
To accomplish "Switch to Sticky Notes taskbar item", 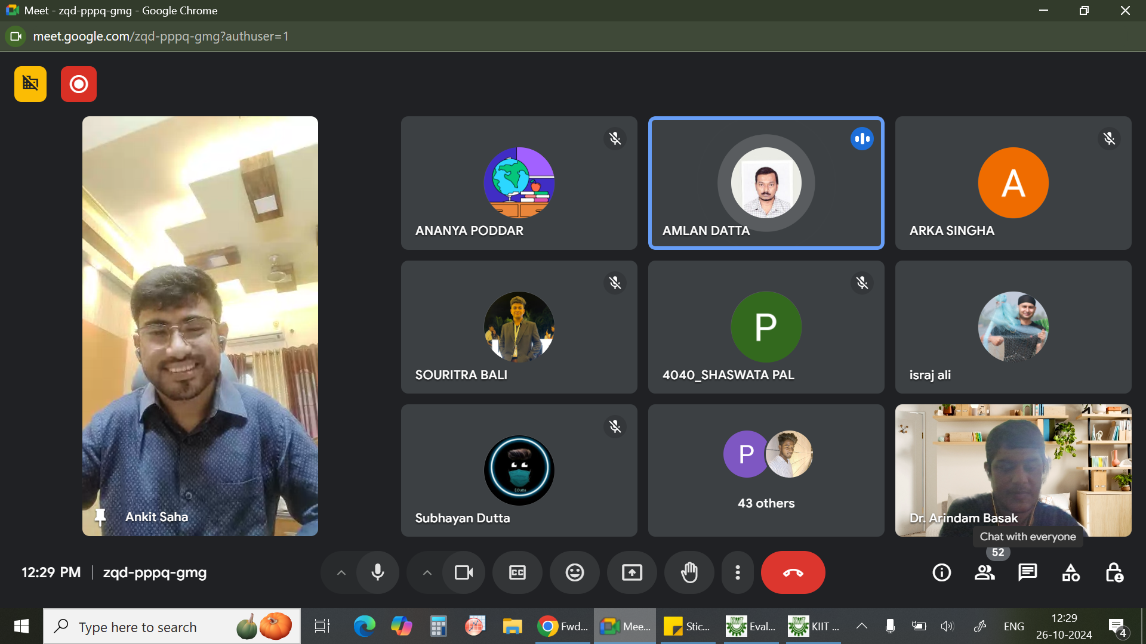I will click(x=686, y=626).
